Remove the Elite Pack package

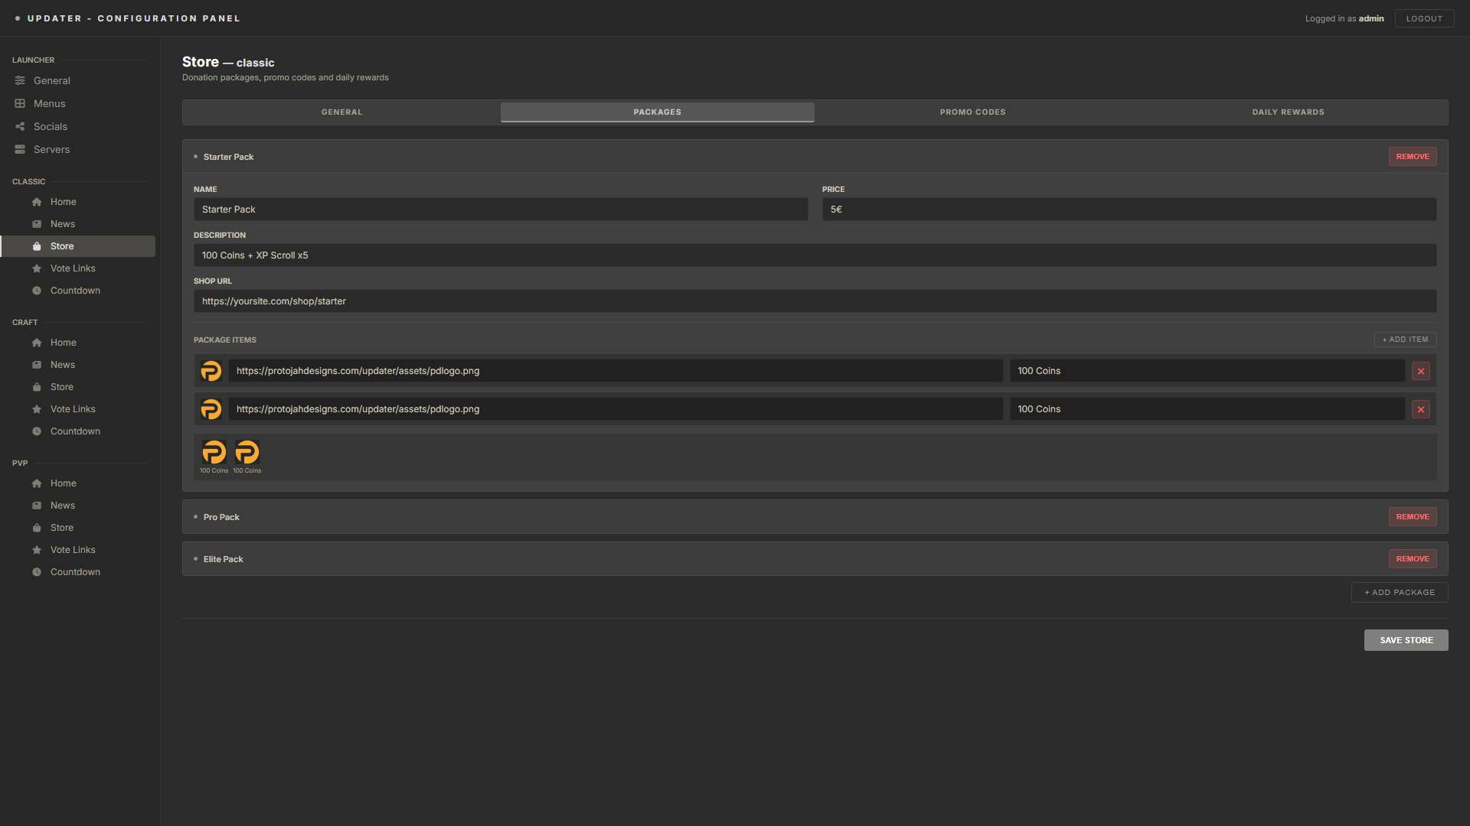pos(1413,559)
